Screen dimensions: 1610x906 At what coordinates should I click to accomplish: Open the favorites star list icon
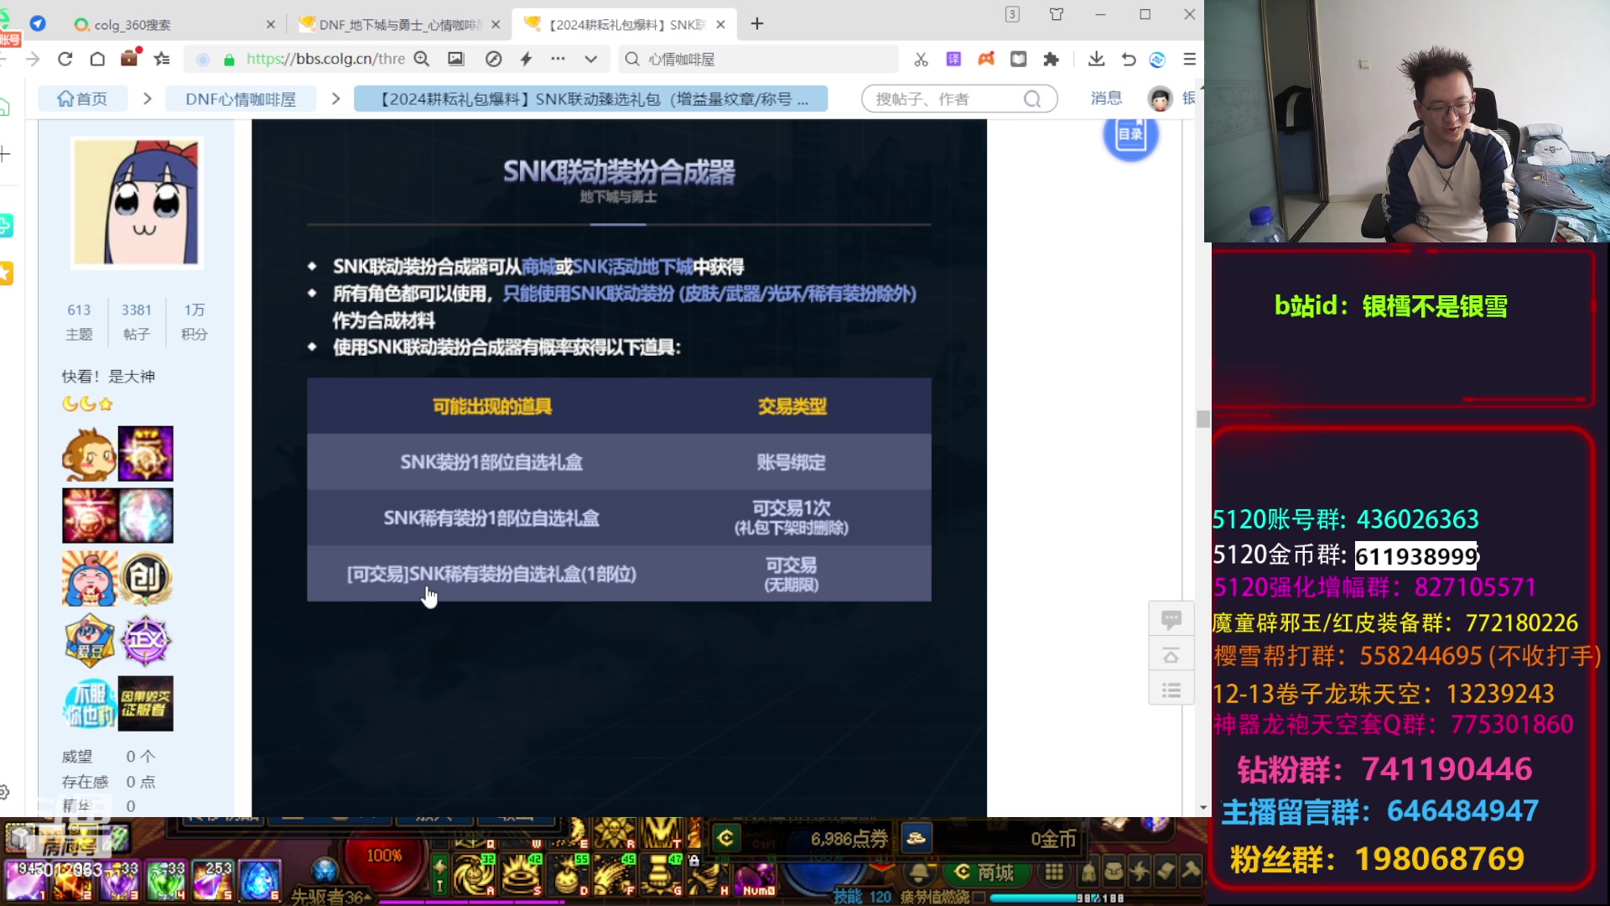[162, 59]
